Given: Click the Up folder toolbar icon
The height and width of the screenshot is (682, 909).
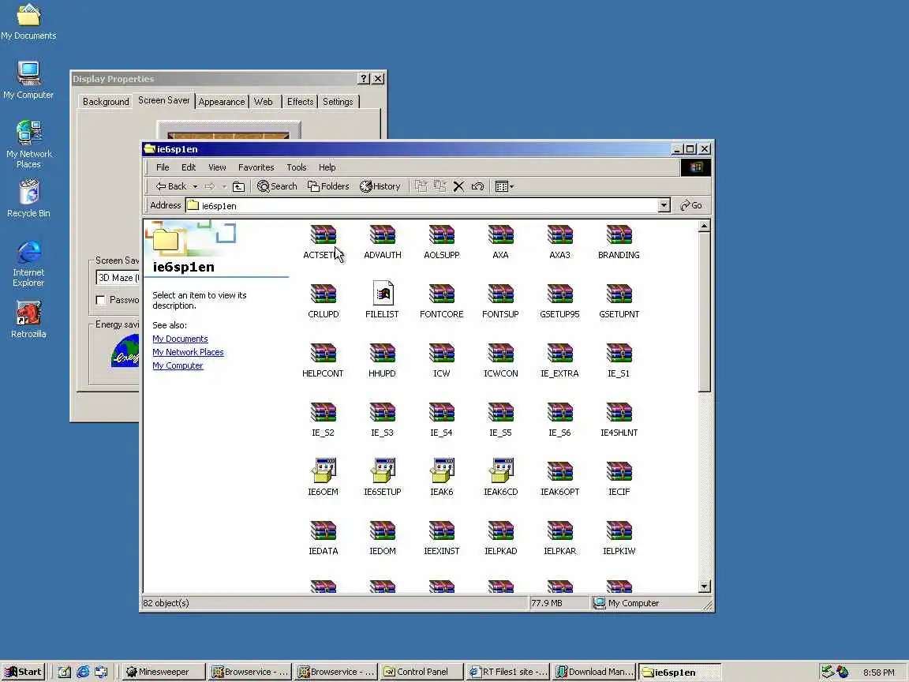Looking at the screenshot, I should pos(238,186).
